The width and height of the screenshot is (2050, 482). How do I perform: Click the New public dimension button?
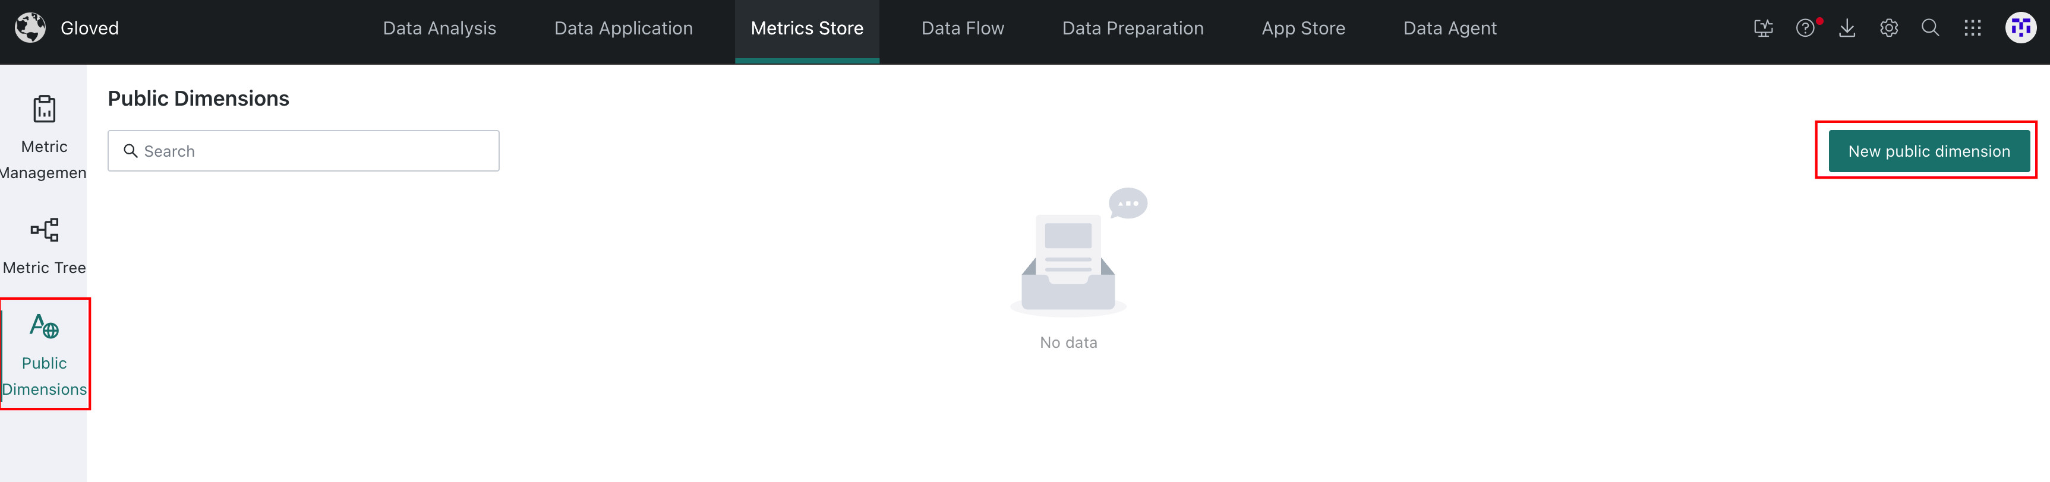[x=1928, y=151]
